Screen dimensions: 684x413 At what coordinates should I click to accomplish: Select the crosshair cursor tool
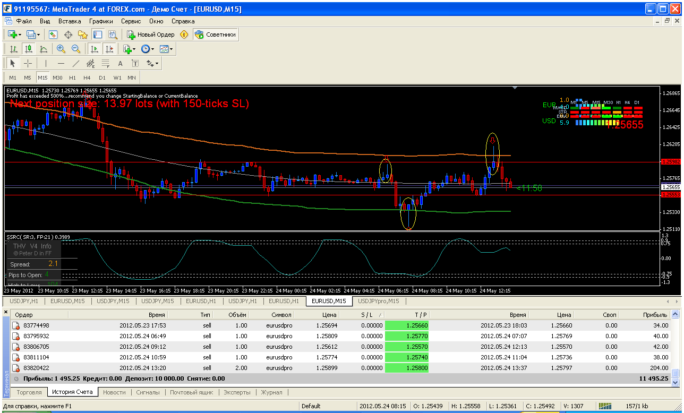[28, 63]
